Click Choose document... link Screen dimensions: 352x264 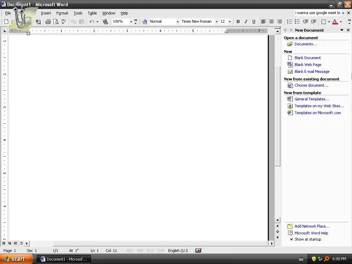pyautogui.click(x=311, y=85)
